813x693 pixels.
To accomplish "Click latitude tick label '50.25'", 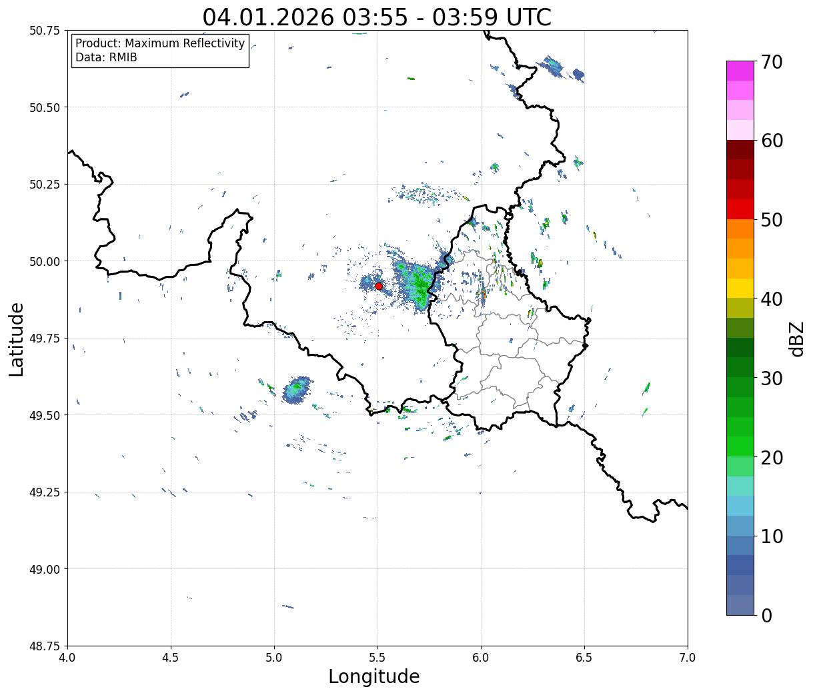I will [44, 185].
